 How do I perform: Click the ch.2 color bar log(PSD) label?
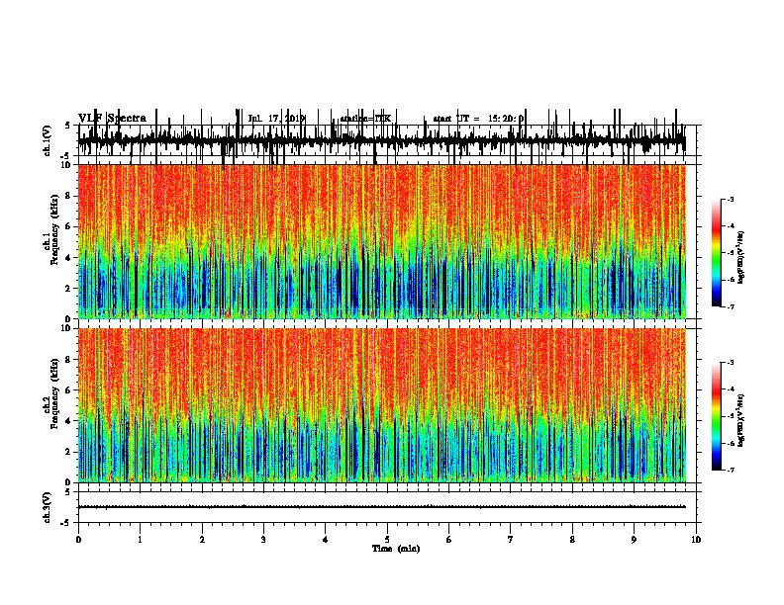click(741, 421)
